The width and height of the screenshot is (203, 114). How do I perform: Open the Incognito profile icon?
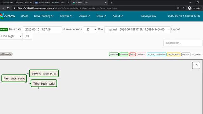[x=190, y=8]
